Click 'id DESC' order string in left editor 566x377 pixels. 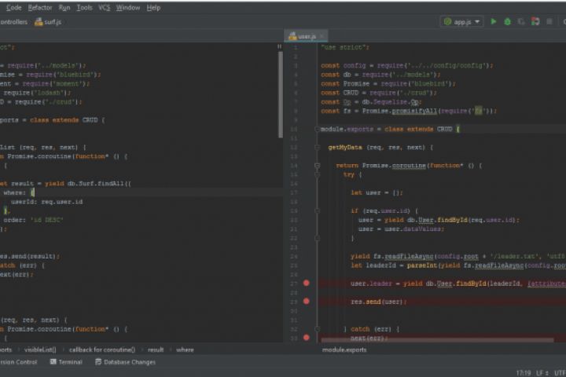point(46,220)
